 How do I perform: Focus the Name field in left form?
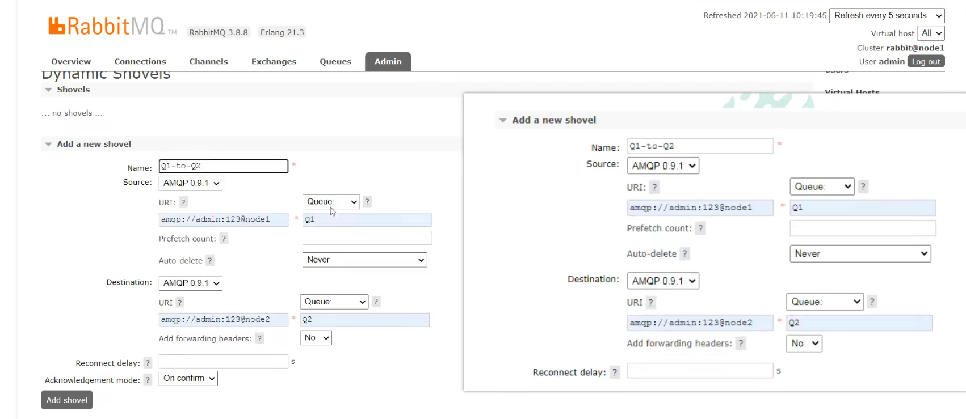click(x=224, y=166)
